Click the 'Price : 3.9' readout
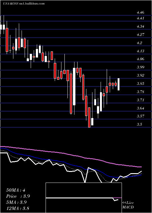Viewport: 152px width, 213px height. click(18, 196)
